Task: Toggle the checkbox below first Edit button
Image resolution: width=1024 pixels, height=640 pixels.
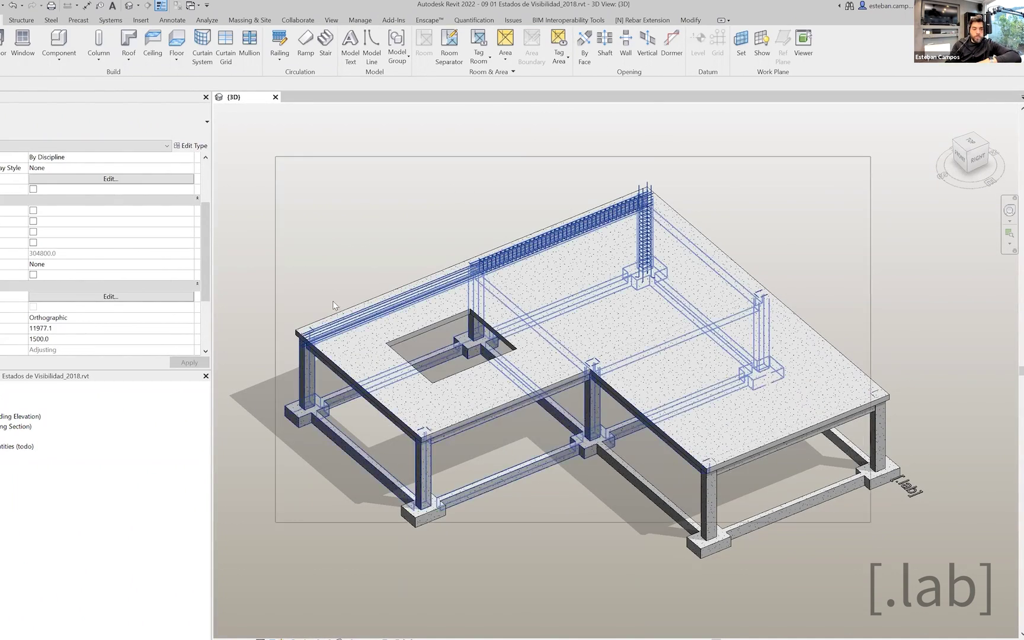Action: click(x=33, y=189)
